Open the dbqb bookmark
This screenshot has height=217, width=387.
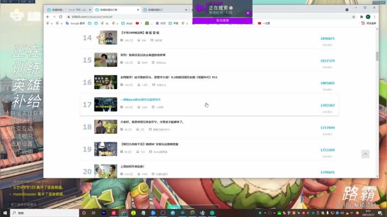tap(127, 23)
